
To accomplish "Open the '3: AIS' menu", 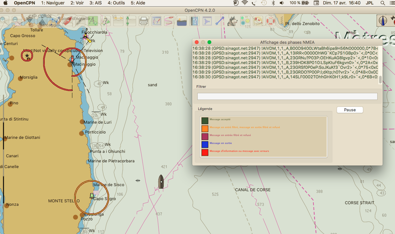I will point(96,3).
